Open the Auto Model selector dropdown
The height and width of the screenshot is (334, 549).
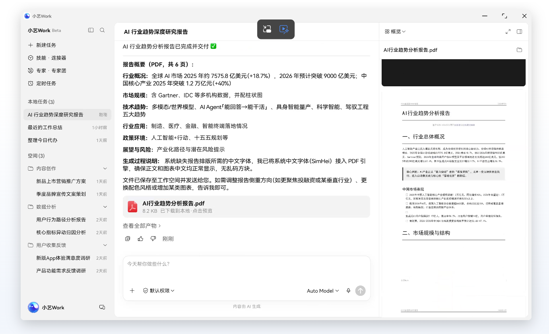coord(323,291)
